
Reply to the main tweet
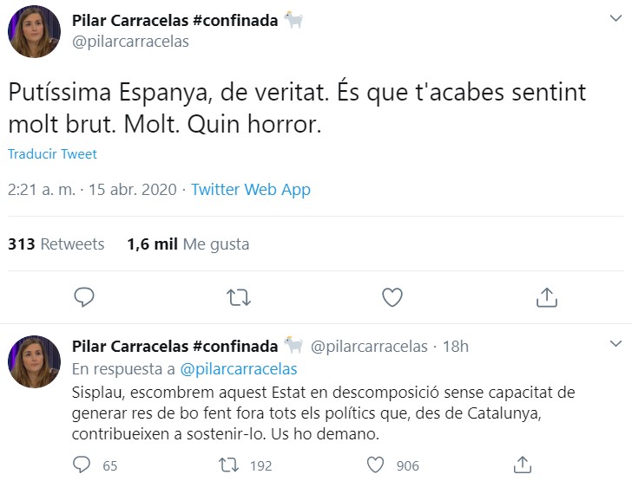[x=84, y=297]
